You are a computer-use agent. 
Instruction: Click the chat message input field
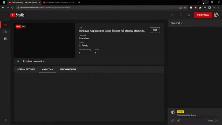(x=197, y=115)
